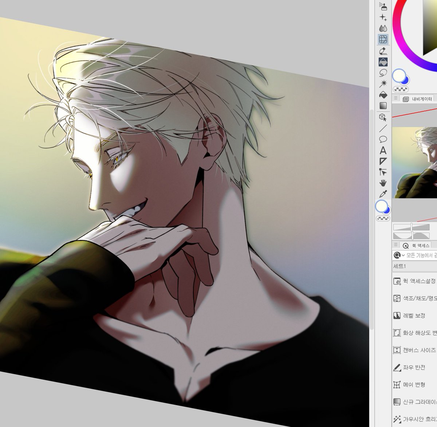The height and width of the screenshot is (427, 437).
Task: Select the Blend water-drop tool
Action: click(x=383, y=28)
